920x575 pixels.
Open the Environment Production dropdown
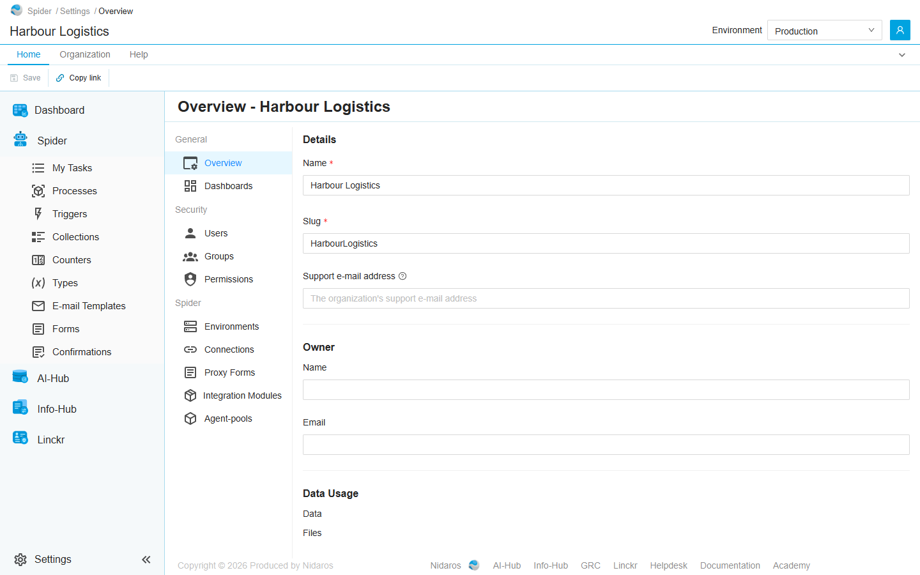click(824, 30)
